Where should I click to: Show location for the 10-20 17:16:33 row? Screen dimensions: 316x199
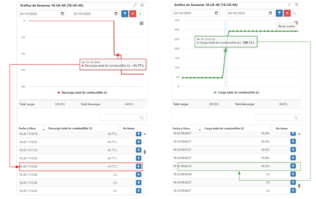[138, 158]
